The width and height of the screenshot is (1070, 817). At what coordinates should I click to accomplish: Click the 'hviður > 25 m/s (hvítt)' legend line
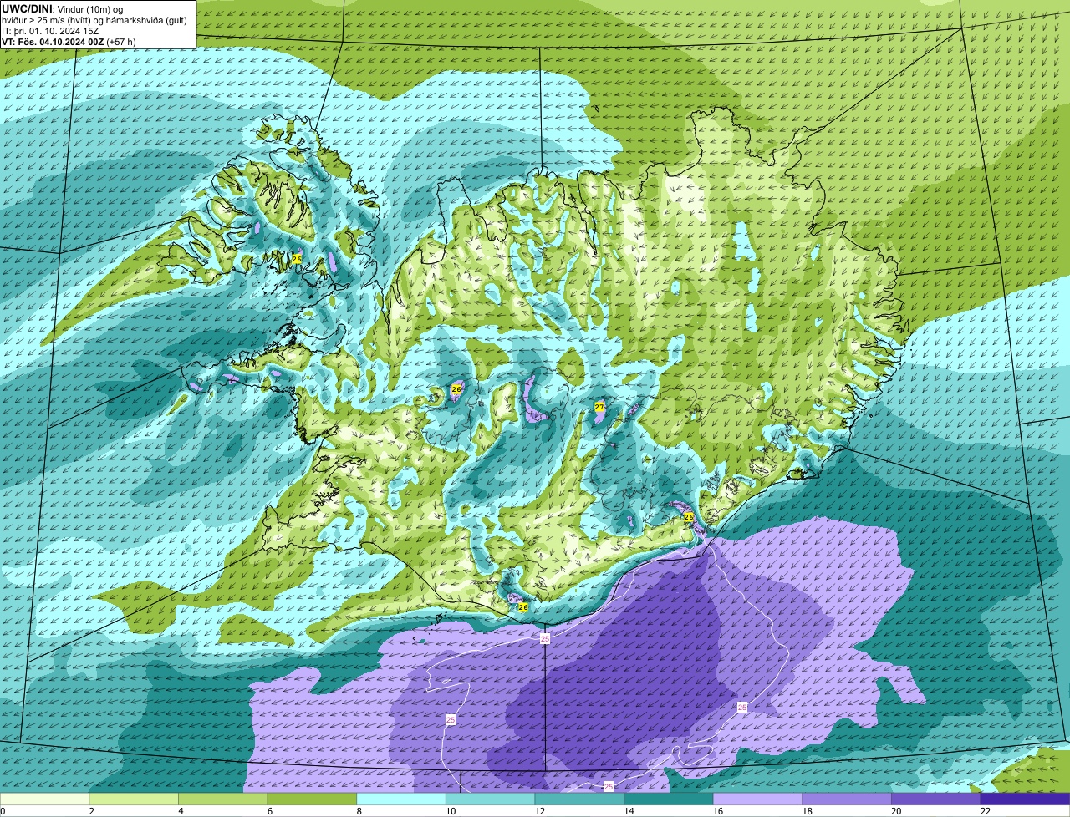[95, 20]
